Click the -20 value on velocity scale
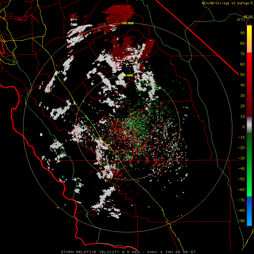Viewport: 254px width, 254px height. [241, 148]
